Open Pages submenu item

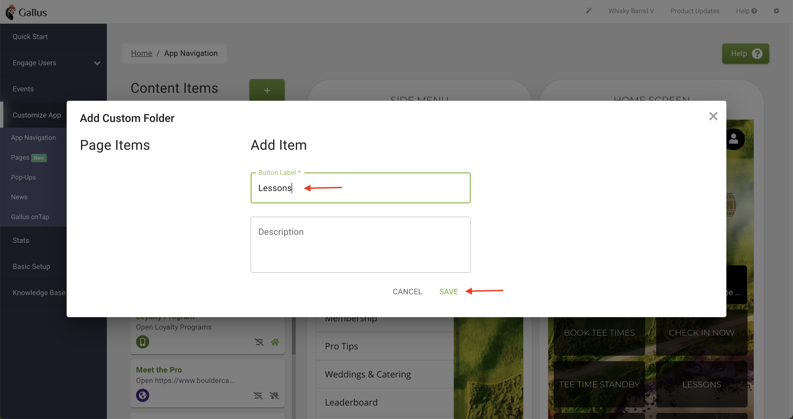pyautogui.click(x=20, y=158)
